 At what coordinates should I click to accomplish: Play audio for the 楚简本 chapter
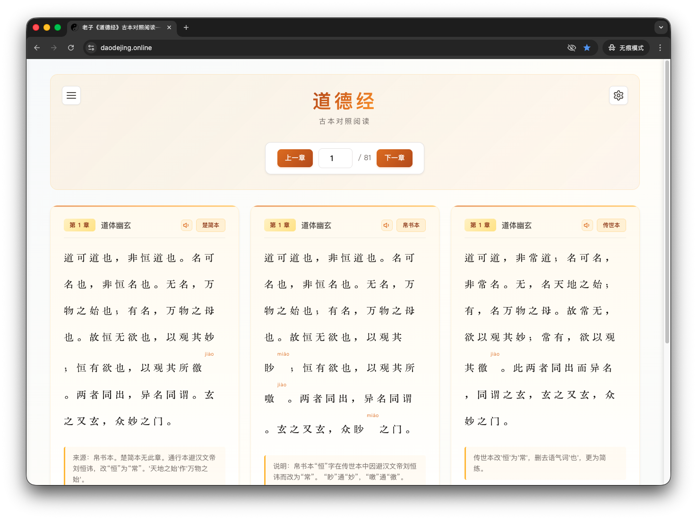click(x=186, y=225)
